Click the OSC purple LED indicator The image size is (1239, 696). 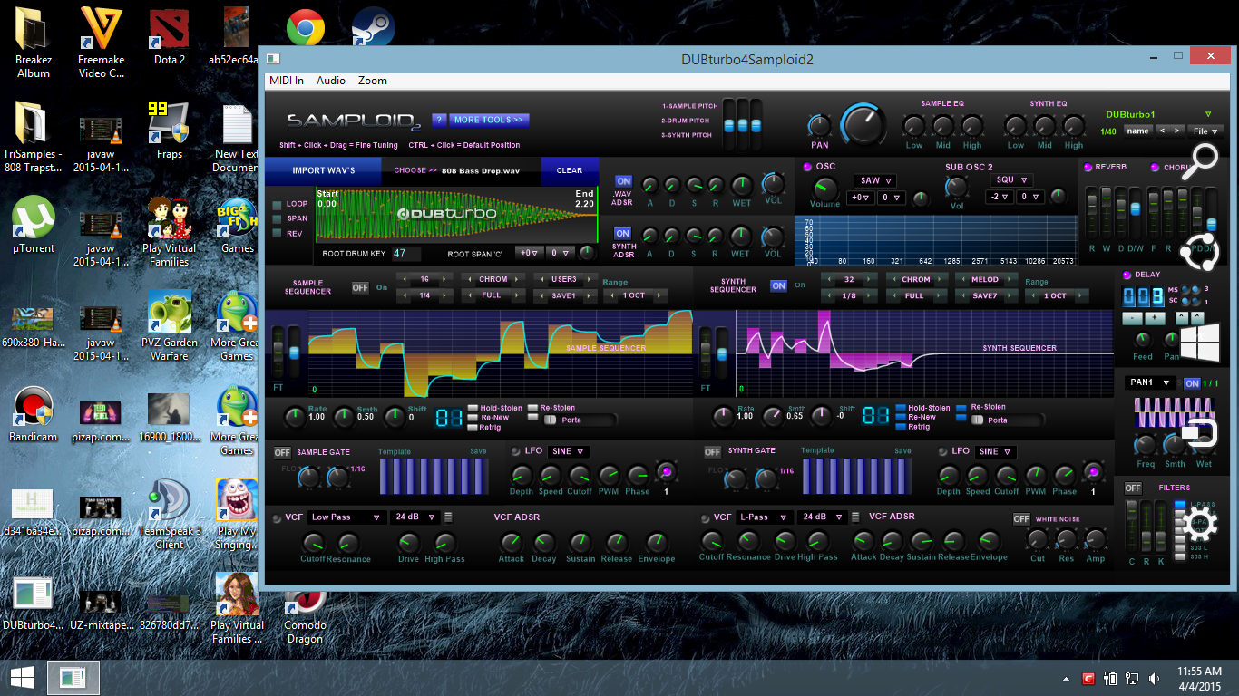pos(806,167)
